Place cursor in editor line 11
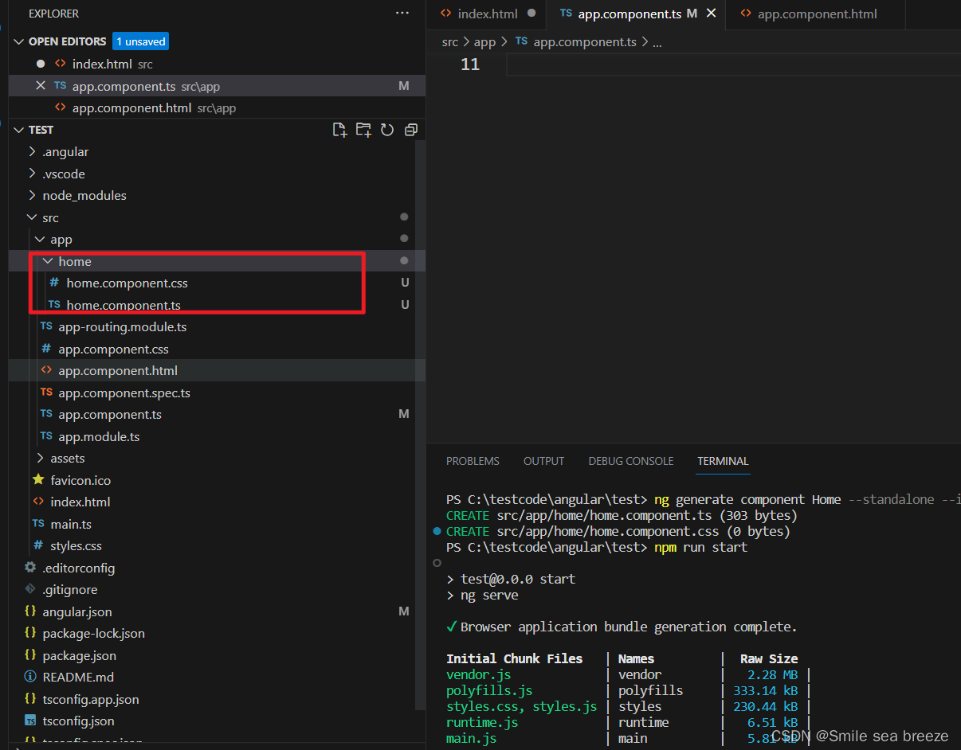Screen dimensions: 961x750 point(733,64)
